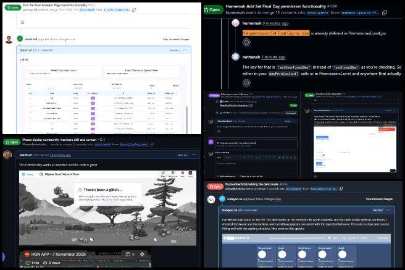The width and height of the screenshot is (405, 270).
Task: Click the copy branch icon in top-left PR header
Action: [x=134, y=10]
